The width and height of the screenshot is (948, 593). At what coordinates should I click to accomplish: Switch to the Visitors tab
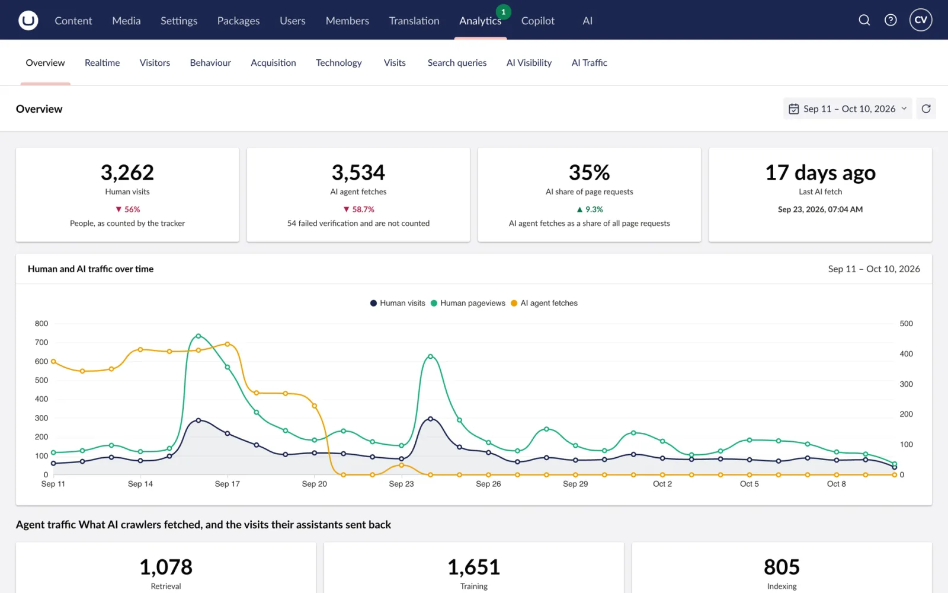click(155, 63)
